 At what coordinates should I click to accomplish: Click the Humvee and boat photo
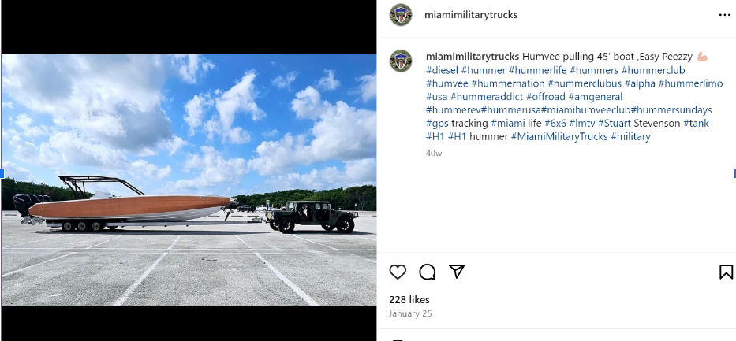[189, 180]
